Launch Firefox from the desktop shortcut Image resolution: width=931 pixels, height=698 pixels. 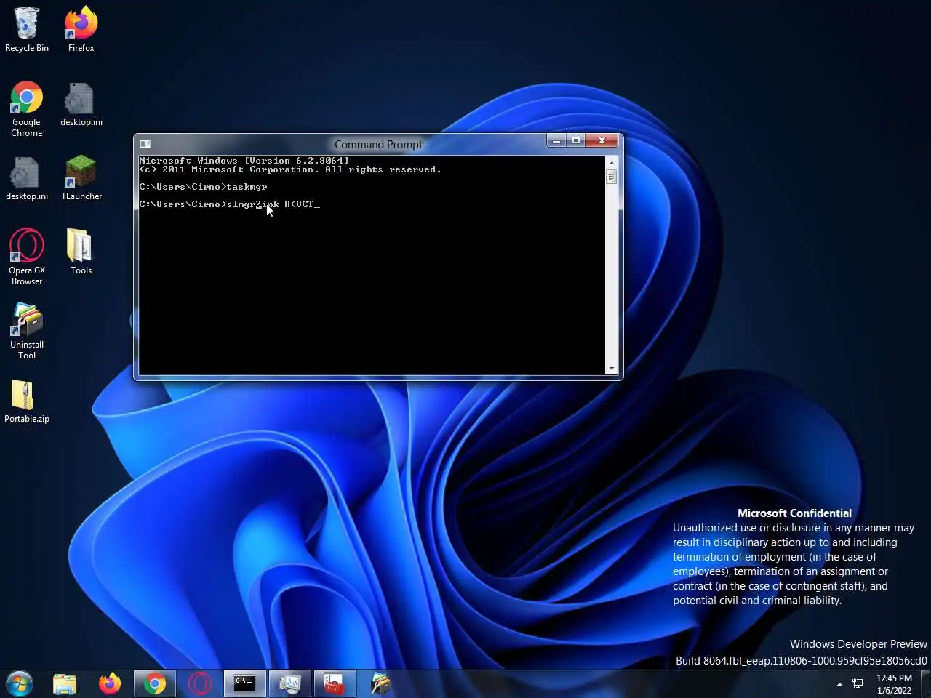click(x=81, y=30)
